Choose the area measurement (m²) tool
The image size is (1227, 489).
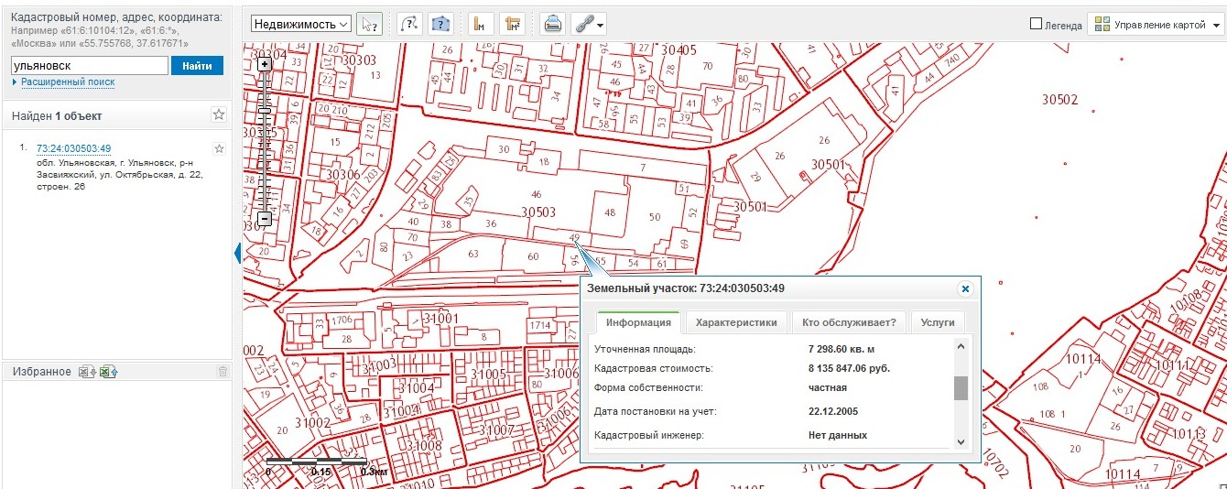click(x=512, y=25)
